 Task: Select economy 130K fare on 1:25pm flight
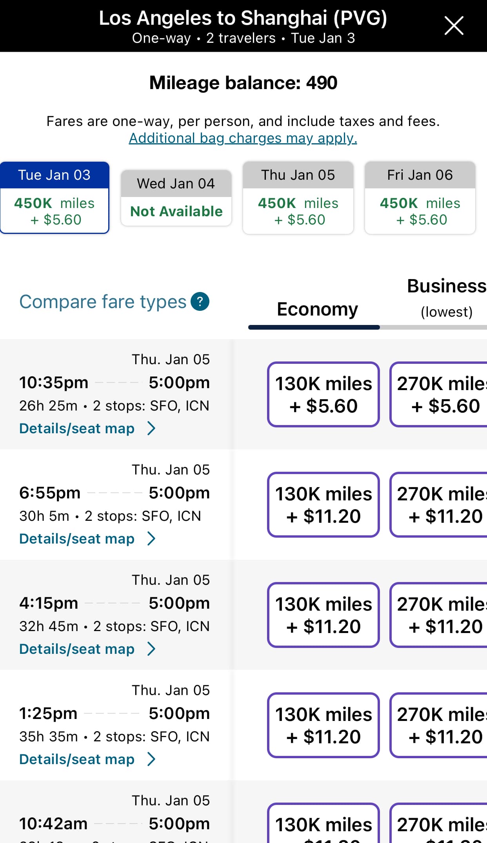pos(323,725)
